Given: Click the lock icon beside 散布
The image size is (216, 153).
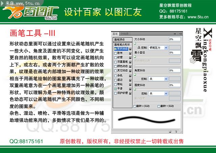Looking at the screenshot, I should coord(131,53).
